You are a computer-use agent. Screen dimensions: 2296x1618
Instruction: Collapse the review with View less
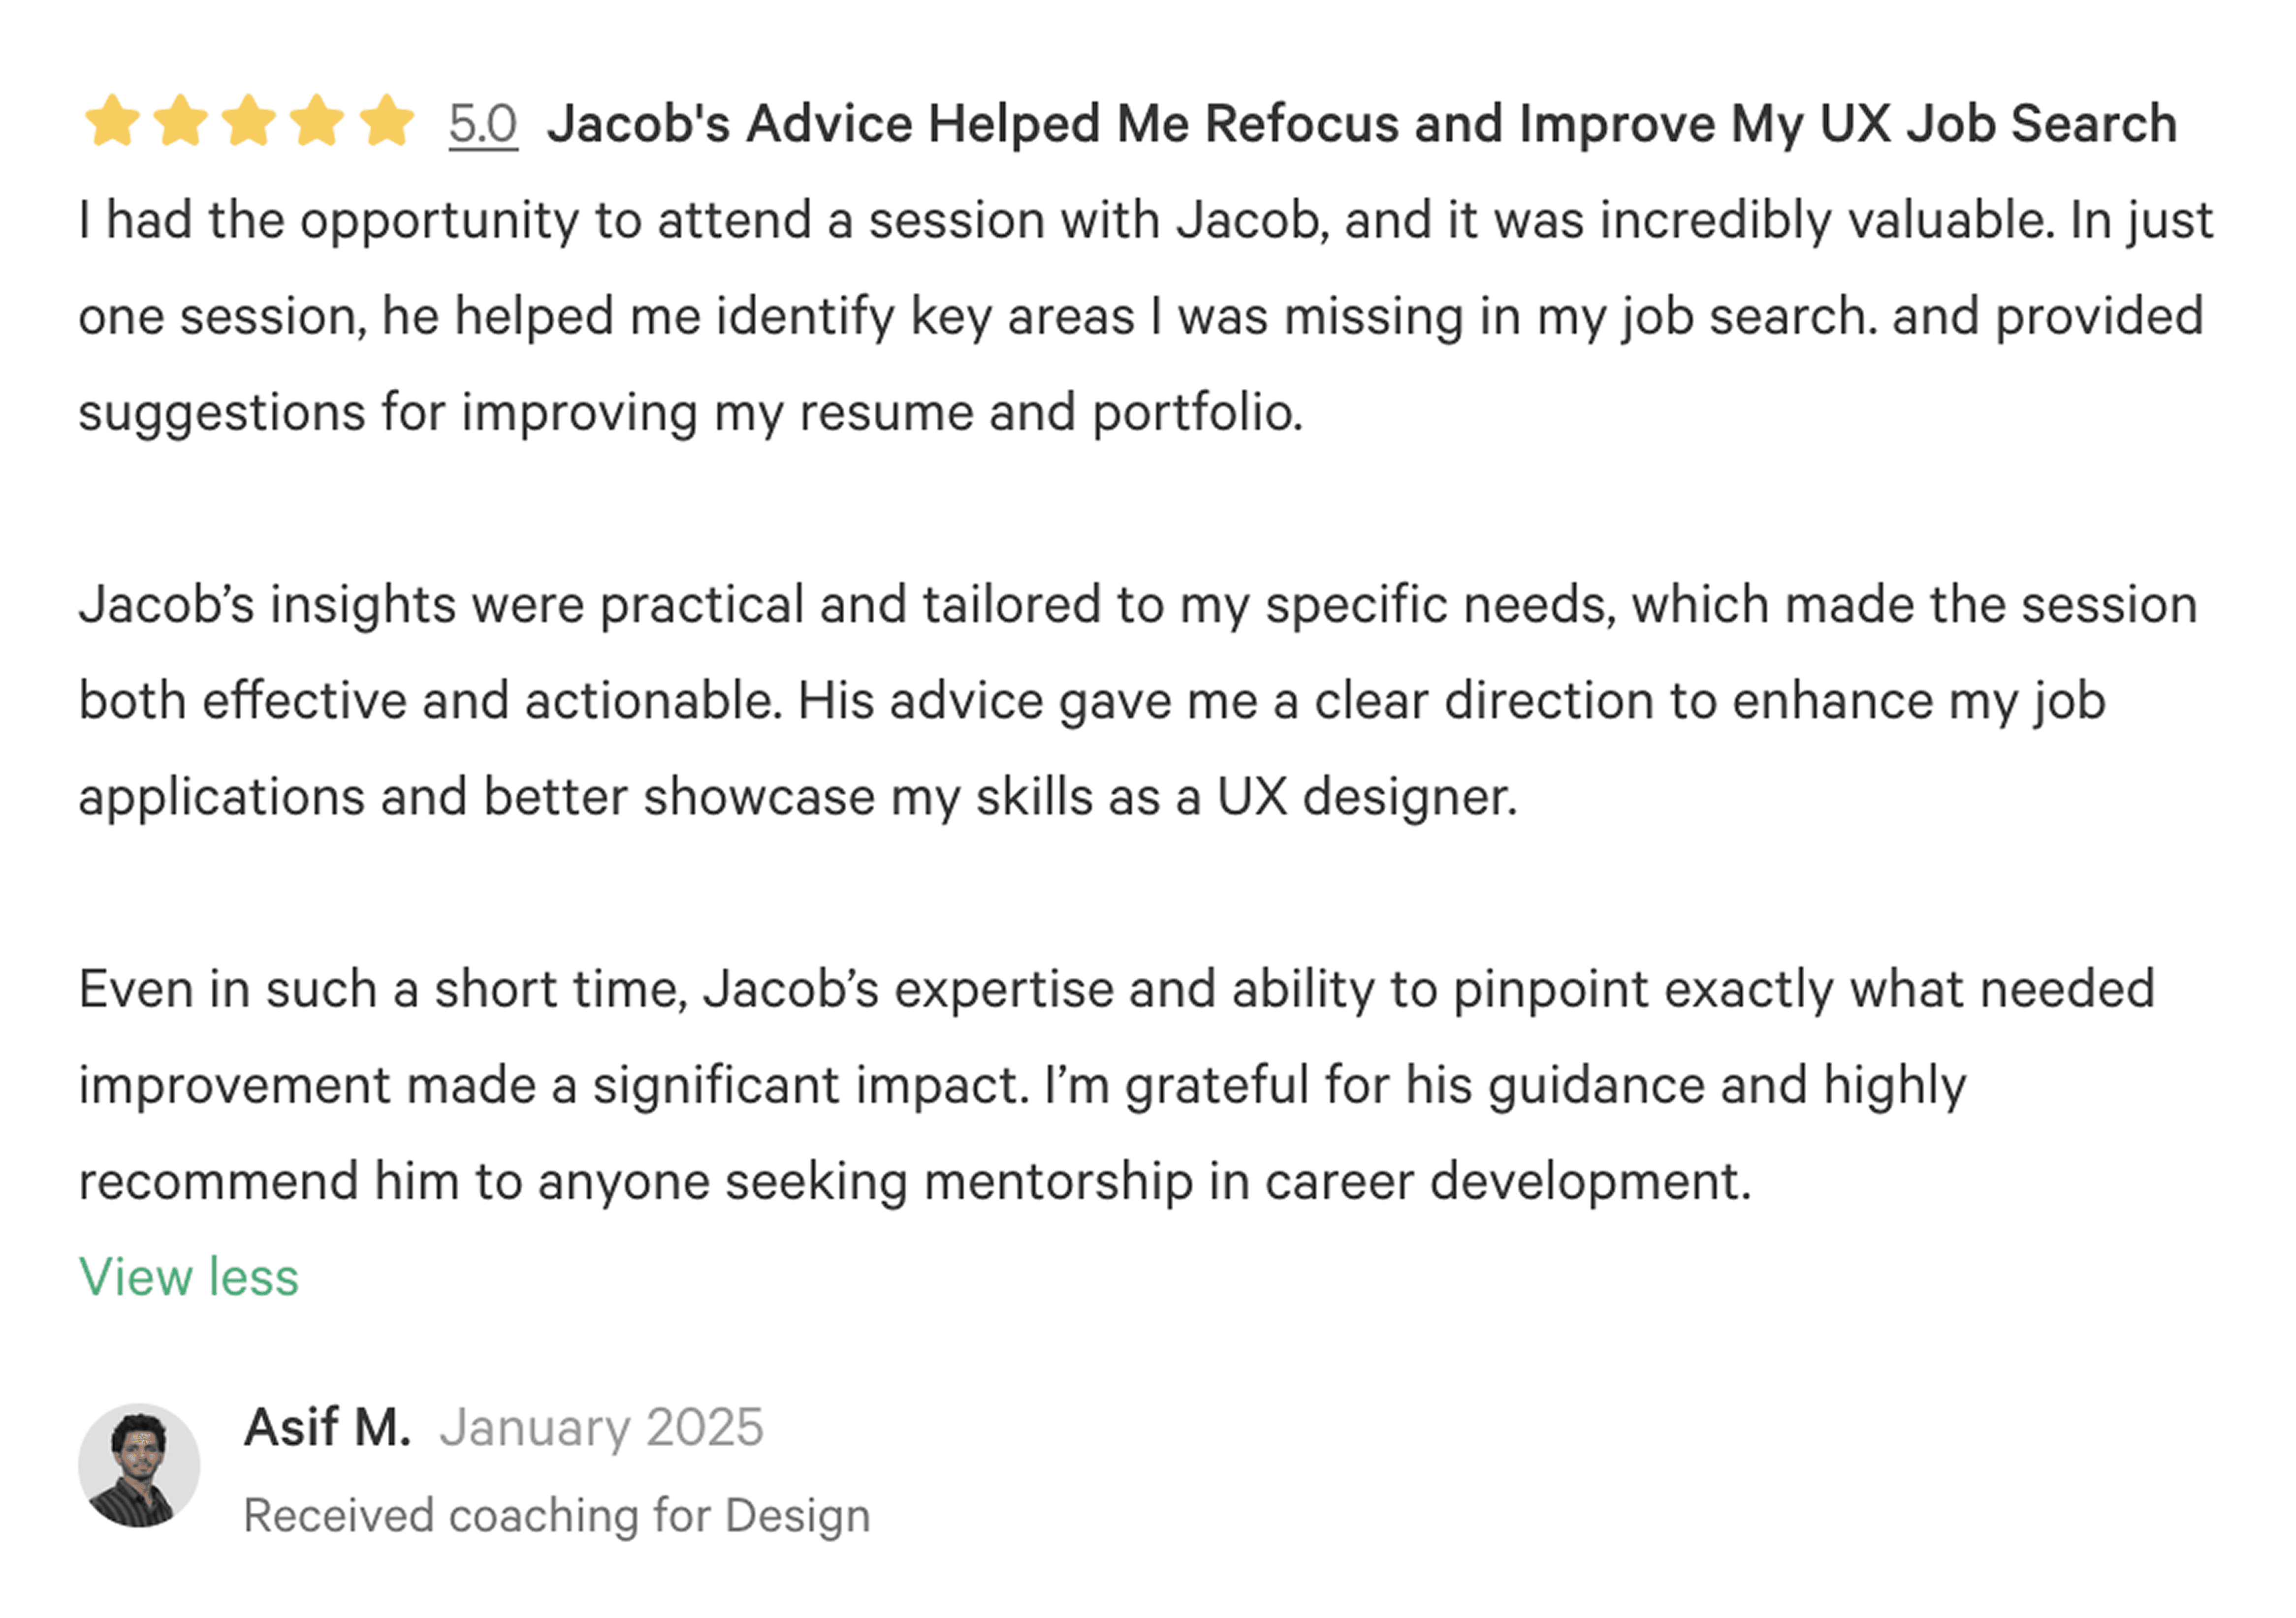(x=189, y=1277)
